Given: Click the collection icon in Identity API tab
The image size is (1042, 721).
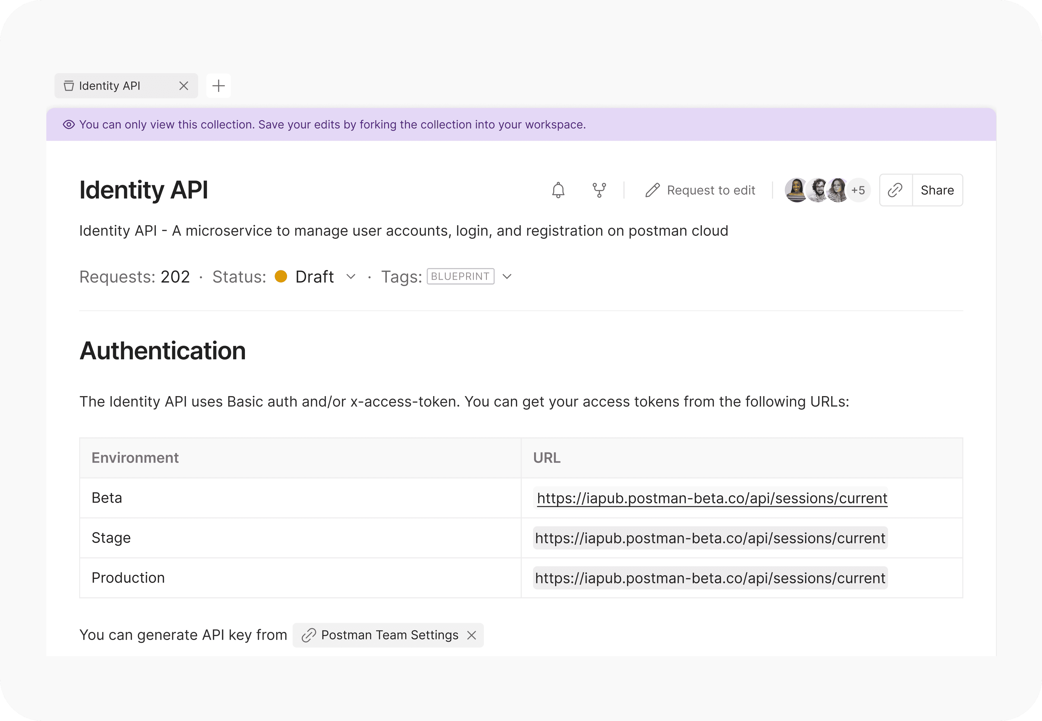Looking at the screenshot, I should [69, 86].
